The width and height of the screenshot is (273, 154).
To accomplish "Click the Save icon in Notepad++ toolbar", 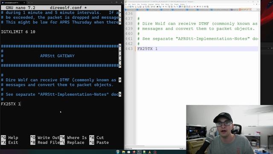I will (131, 6).
